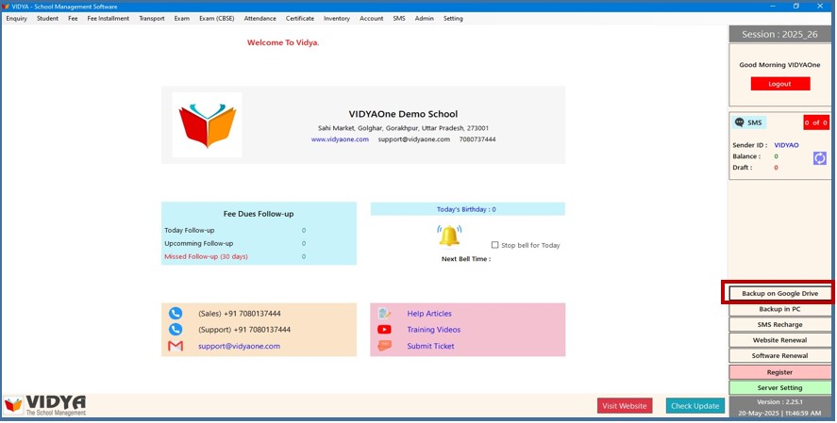This screenshot has width=837, height=423.
Task: Click Today Follow-up row
Action: (x=235, y=230)
